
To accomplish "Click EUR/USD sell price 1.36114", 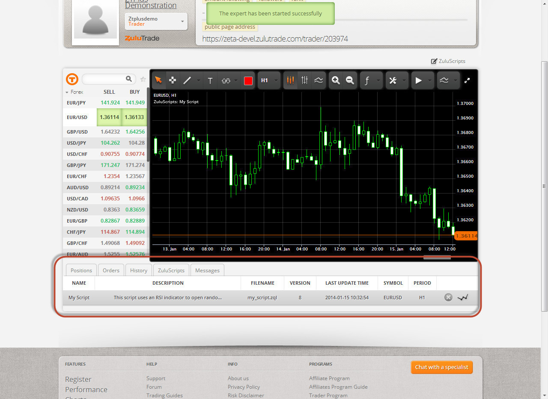I will coord(110,117).
